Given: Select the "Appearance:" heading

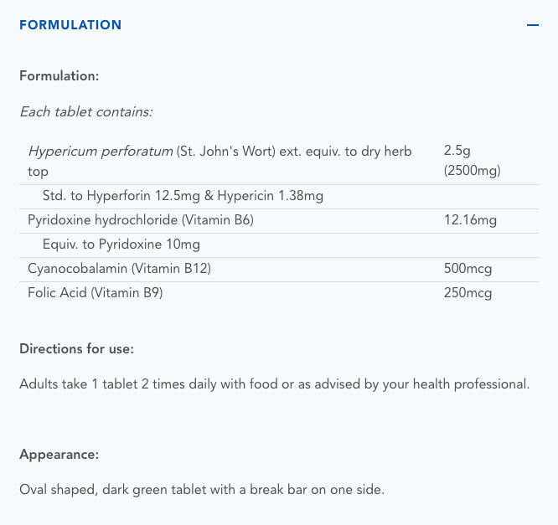Looking at the screenshot, I should (59, 454).
